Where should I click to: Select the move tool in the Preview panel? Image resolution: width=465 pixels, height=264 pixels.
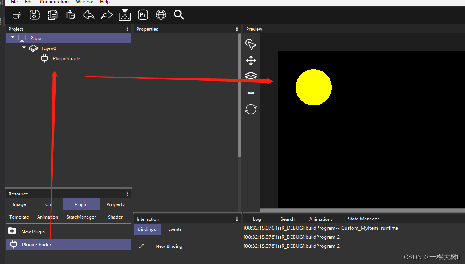(251, 61)
